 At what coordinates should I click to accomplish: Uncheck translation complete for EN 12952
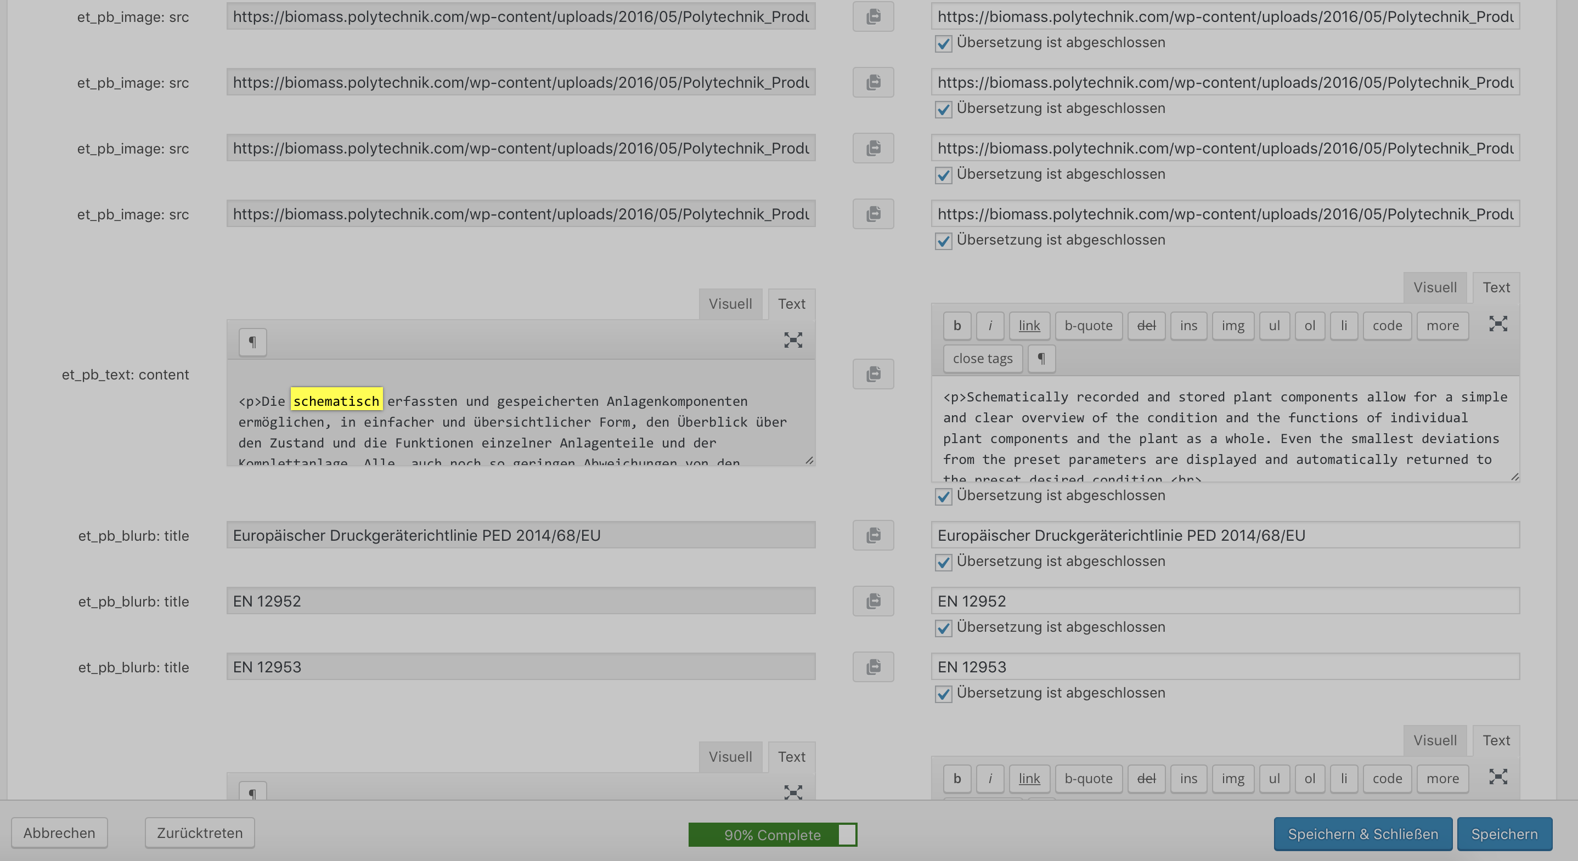943,628
